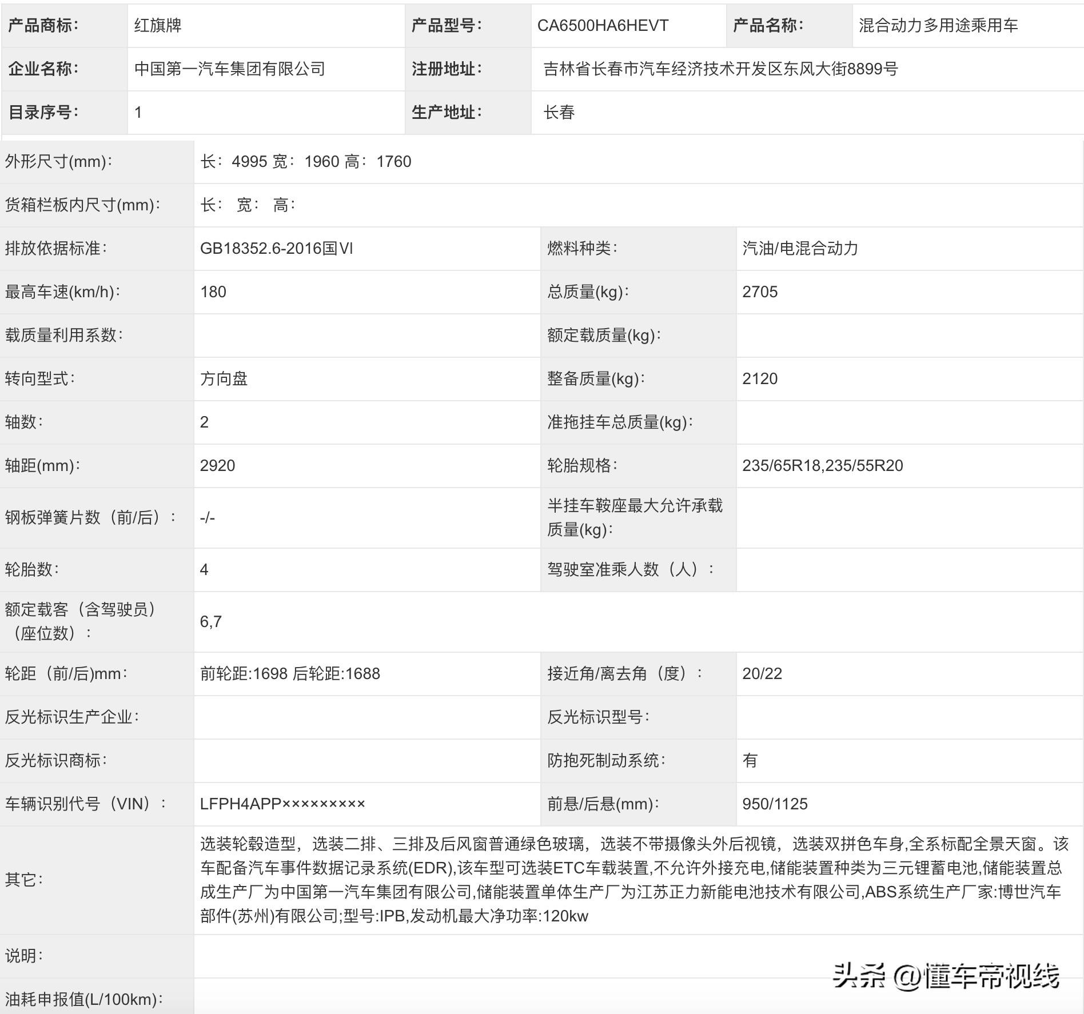Click the ABS value 有

pos(750,760)
